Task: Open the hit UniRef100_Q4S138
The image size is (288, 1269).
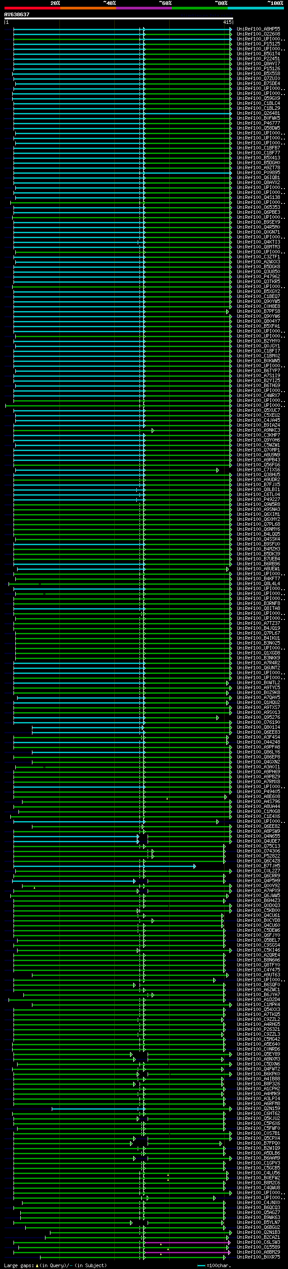Action: point(258,198)
